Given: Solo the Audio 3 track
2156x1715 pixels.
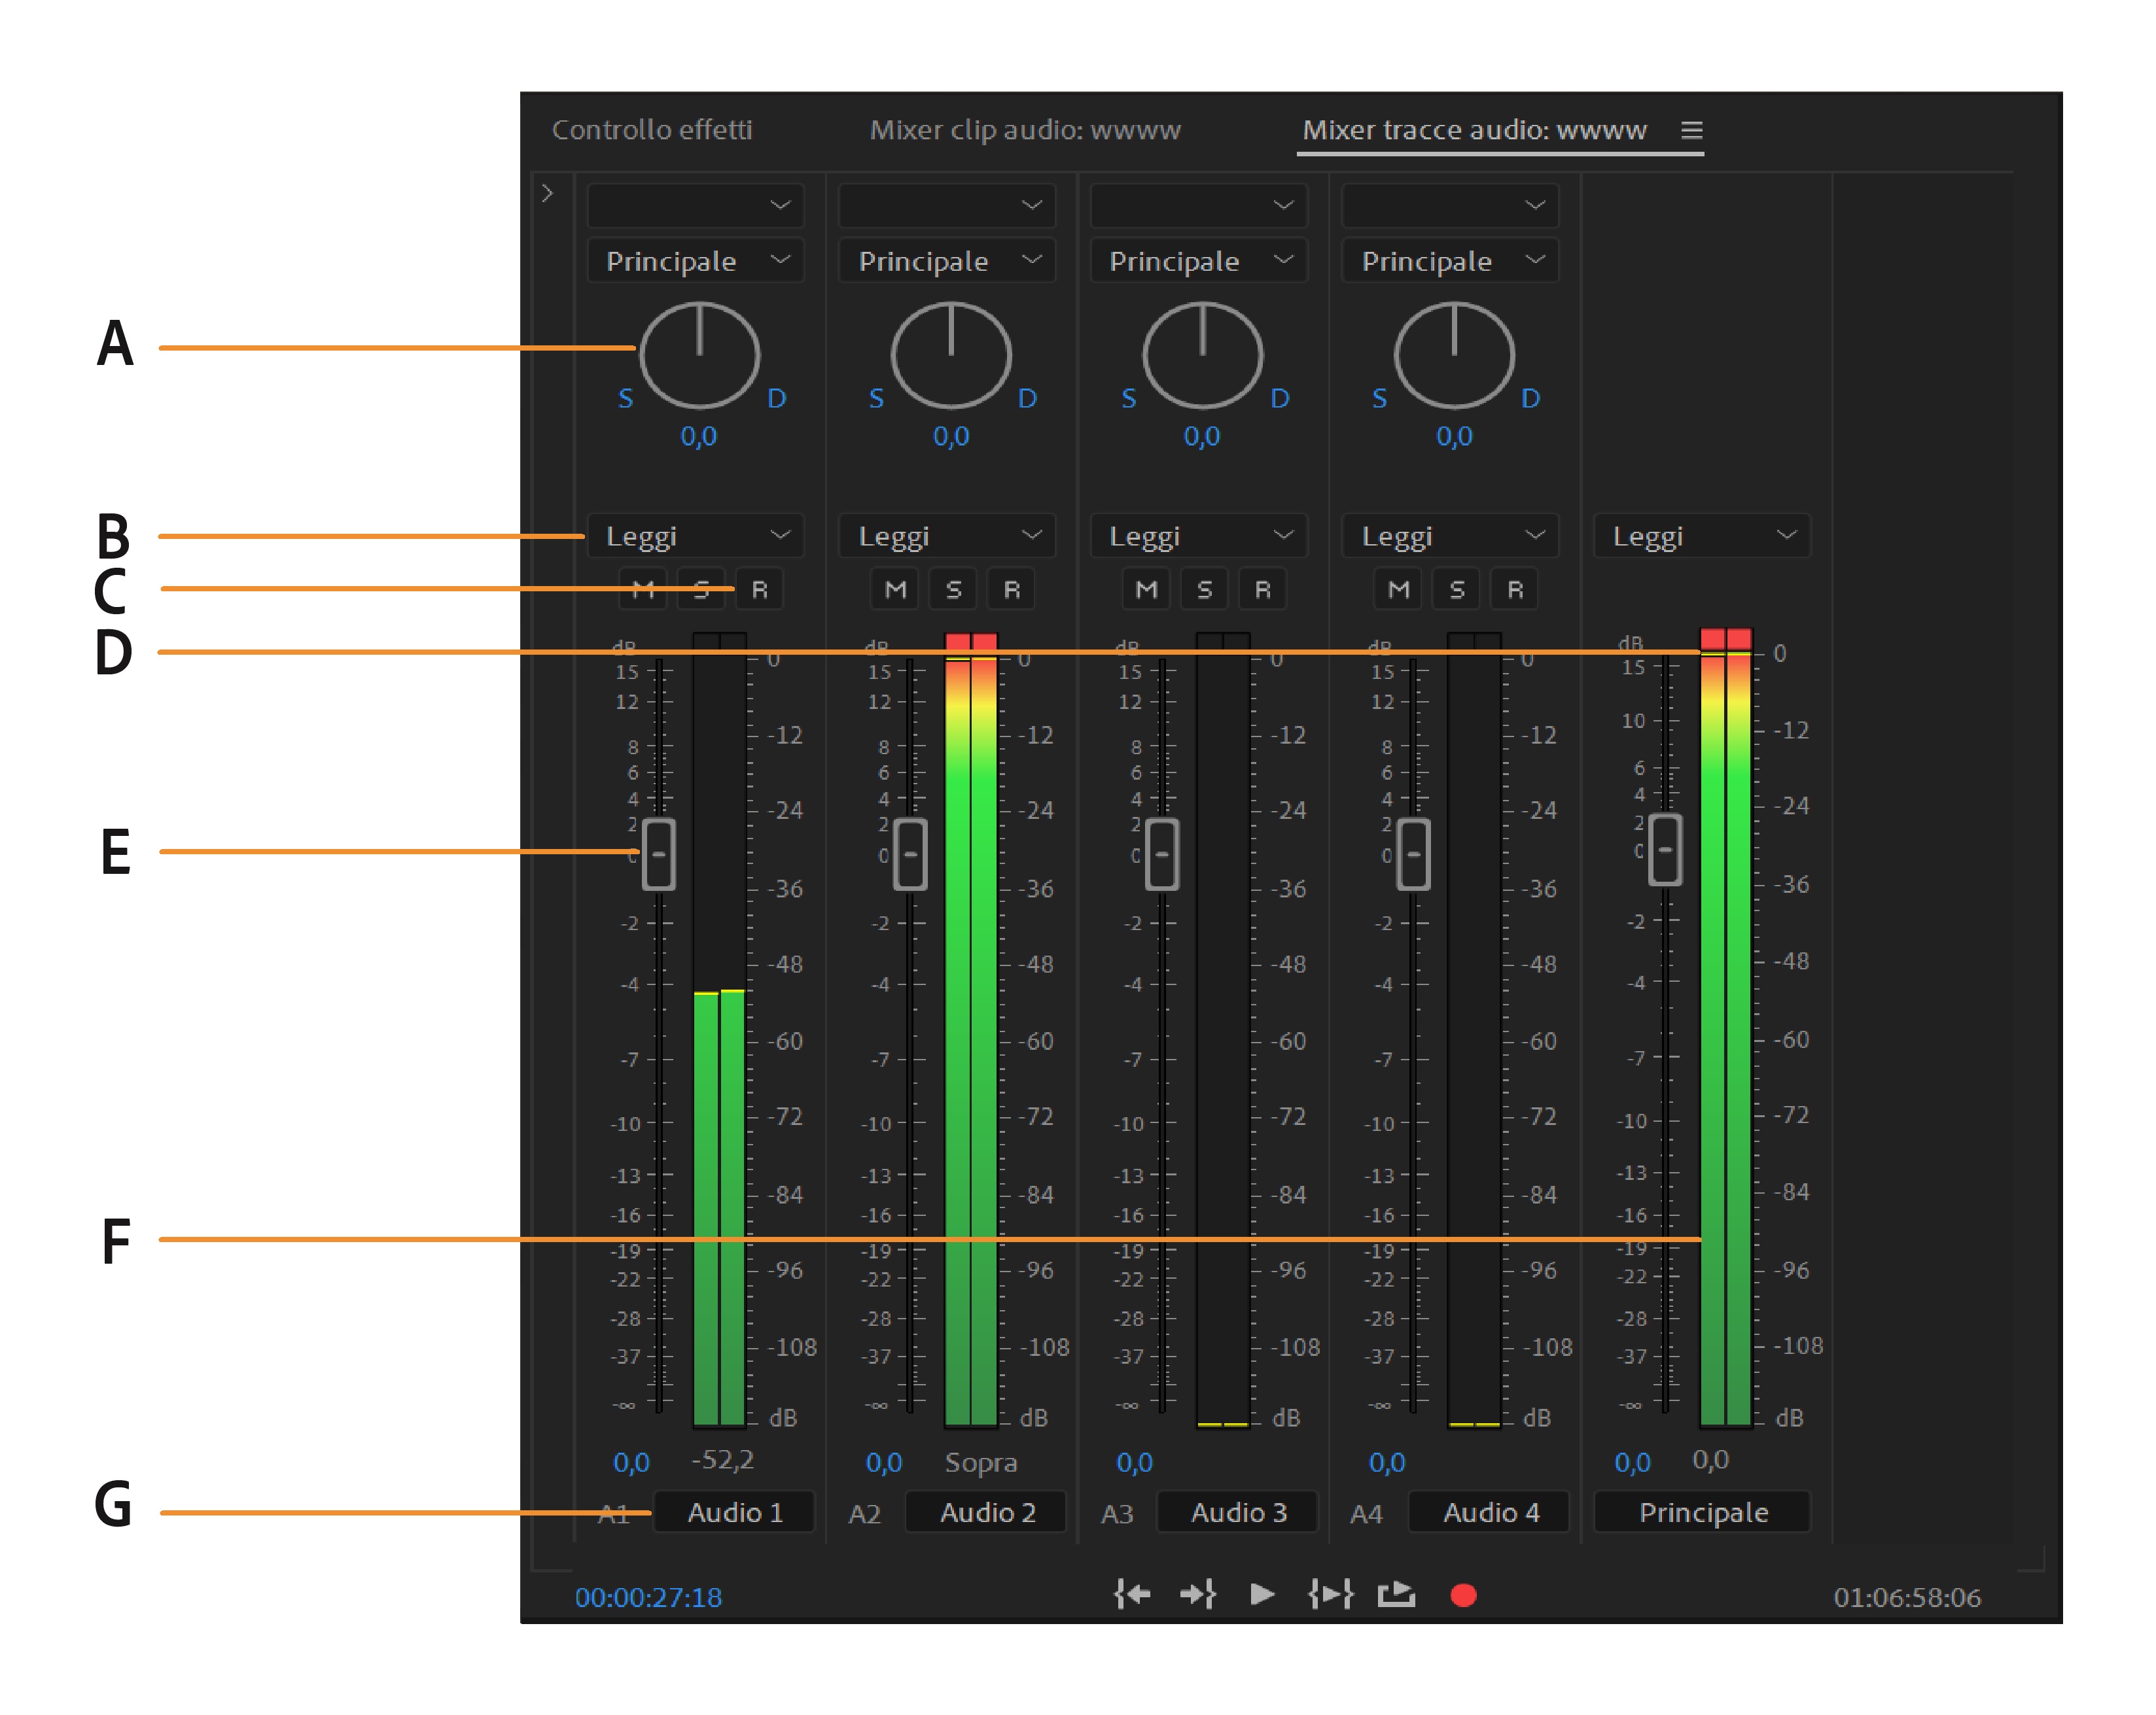Looking at the screenshot, I should tap(1205, 590).
